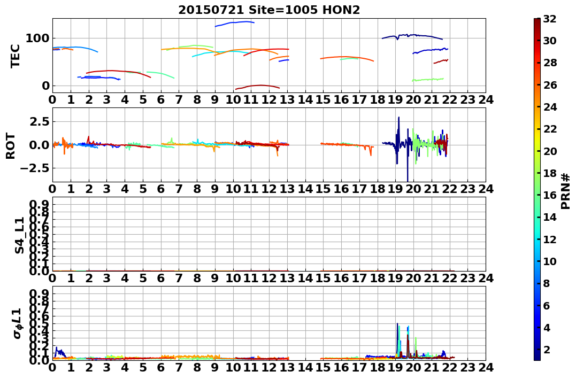This screenshot has height=379, width=576.
Task: Click the colorbar tick label "30"
Action: click(x=550, y=41)
